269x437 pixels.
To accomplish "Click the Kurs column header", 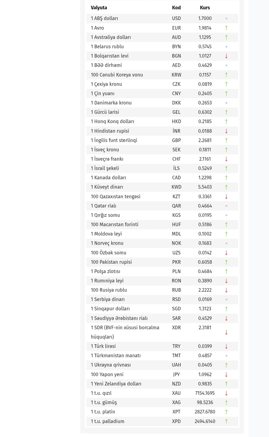I will (x=205, y=8).
